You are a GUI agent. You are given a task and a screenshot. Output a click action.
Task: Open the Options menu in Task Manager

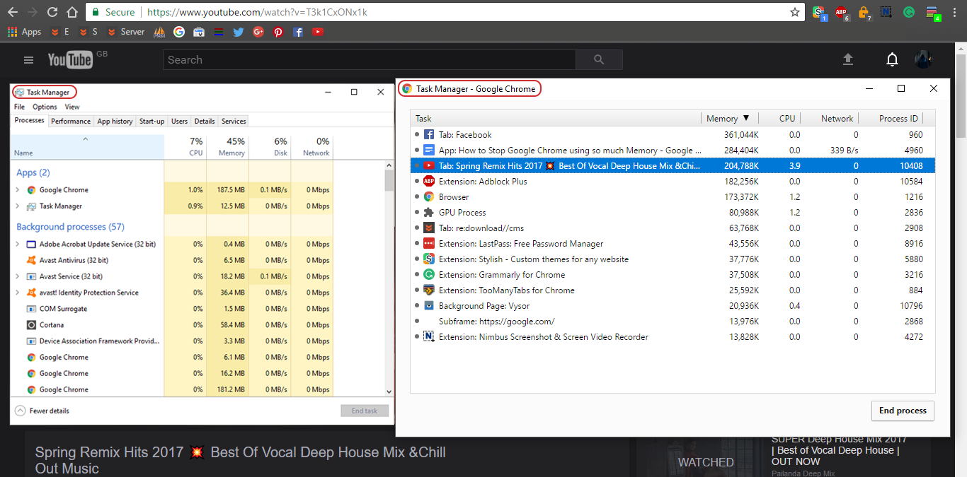coord(45,107)
